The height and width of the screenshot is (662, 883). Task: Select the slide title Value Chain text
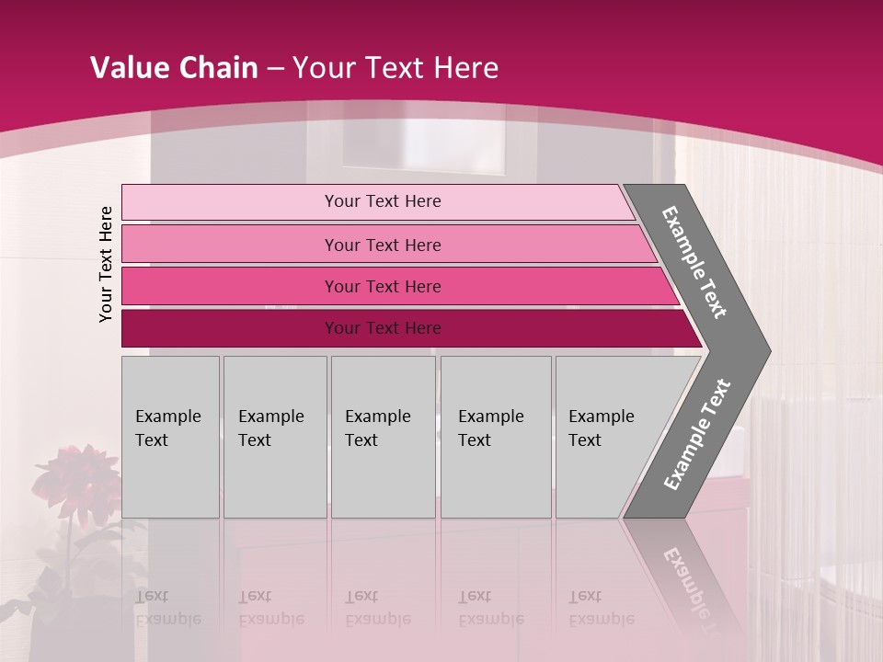[174, 67]
